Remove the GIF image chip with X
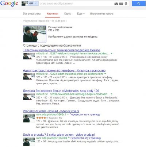146x147 pixels. 36,4
